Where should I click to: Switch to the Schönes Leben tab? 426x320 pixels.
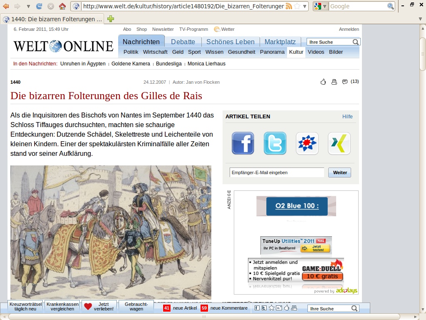click(230, 42)
